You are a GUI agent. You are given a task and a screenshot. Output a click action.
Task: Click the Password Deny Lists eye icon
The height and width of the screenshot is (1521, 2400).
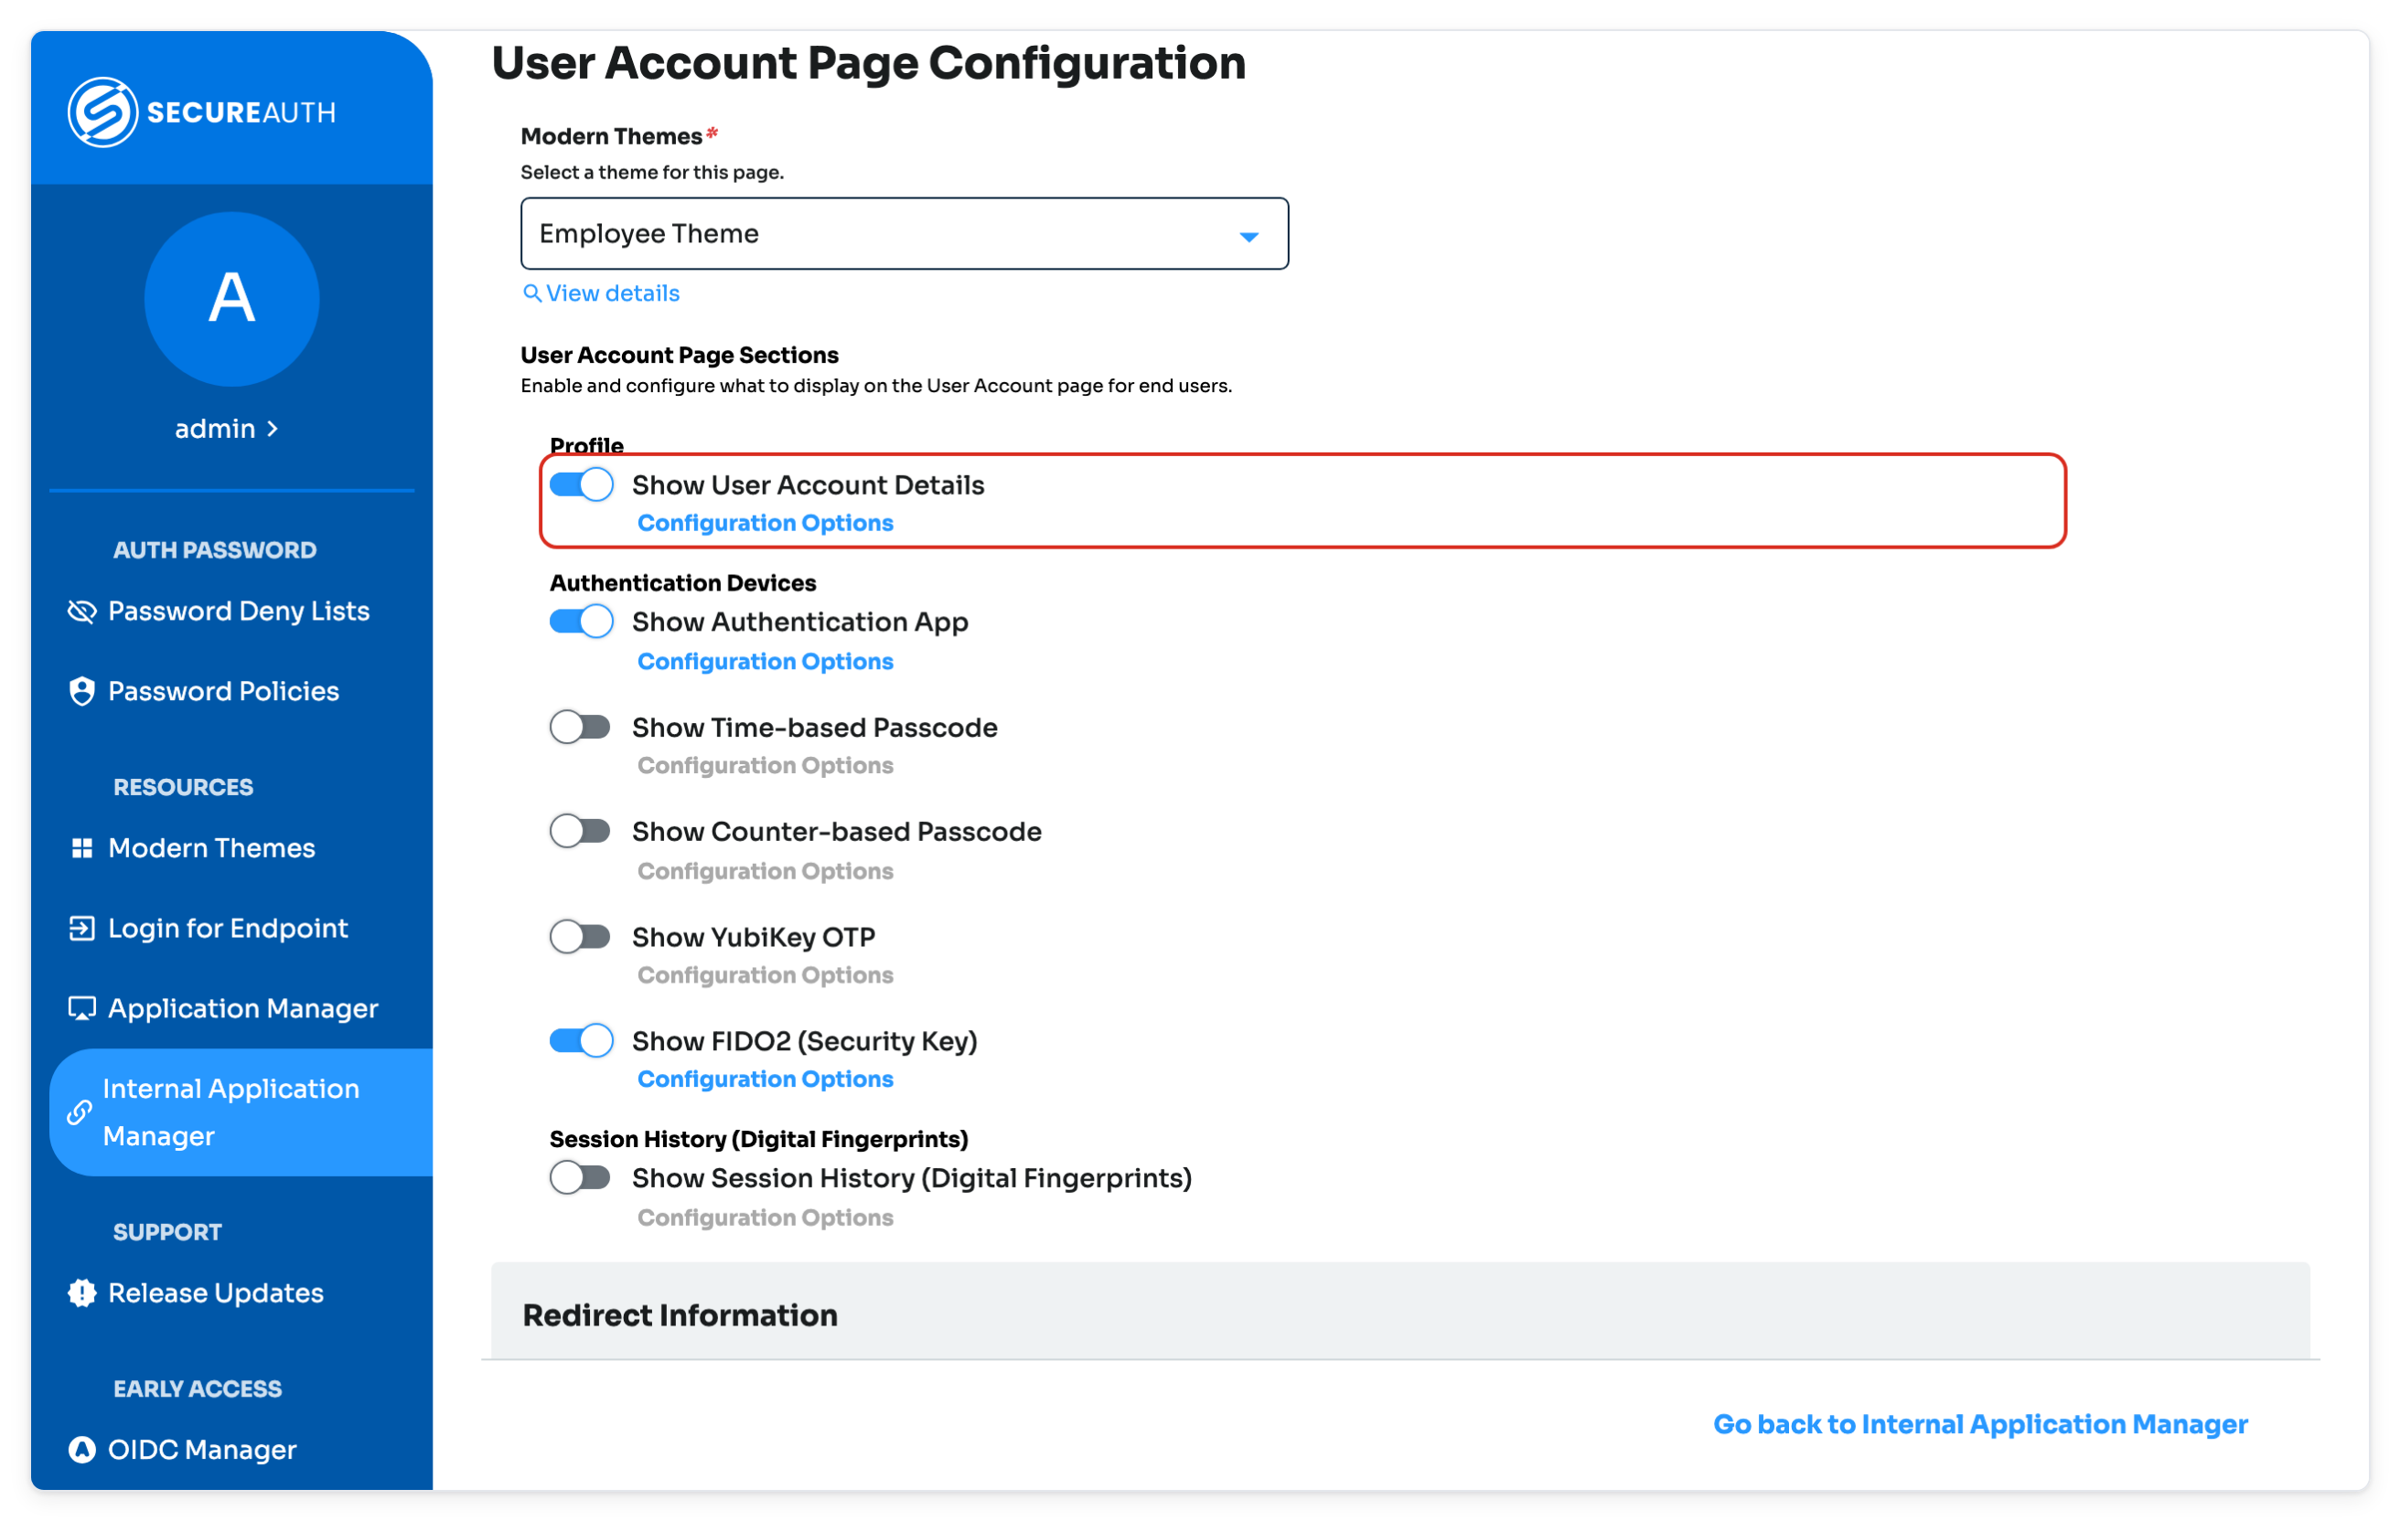81,611
